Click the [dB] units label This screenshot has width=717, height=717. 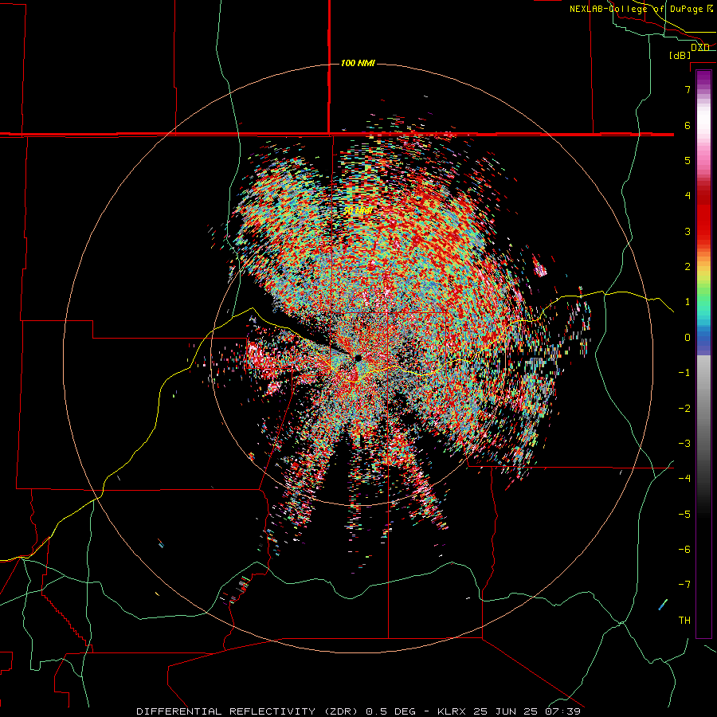680,55
